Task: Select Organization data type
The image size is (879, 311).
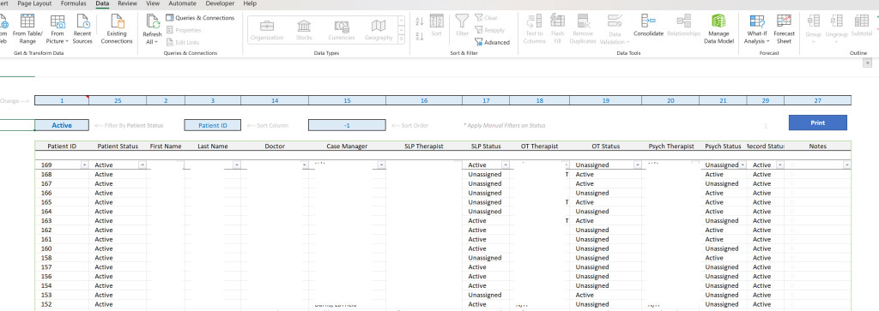Action: point(267,30)
